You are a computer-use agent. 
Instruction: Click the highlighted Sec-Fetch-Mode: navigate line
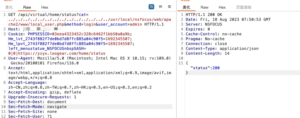pyautogui.click(x=37, y=107)
